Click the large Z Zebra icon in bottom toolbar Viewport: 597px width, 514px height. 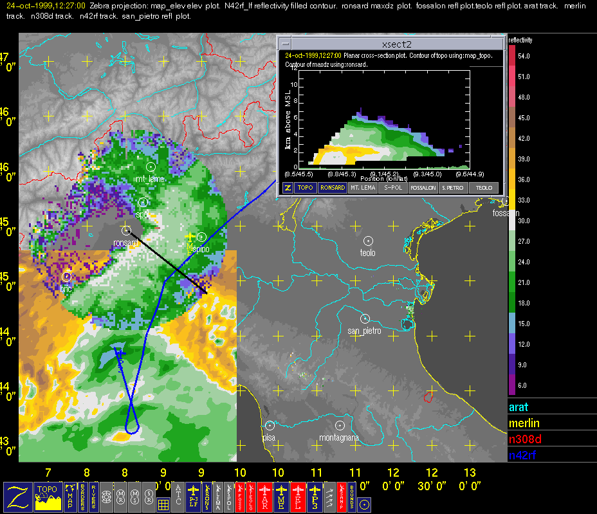coord(17,497)
